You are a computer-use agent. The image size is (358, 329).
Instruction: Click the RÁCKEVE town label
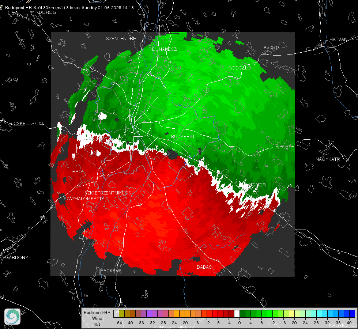pos(111,271)
